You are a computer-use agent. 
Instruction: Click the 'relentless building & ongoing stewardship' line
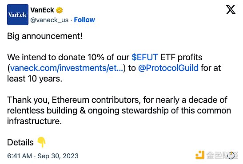click(x=88, y=110)
